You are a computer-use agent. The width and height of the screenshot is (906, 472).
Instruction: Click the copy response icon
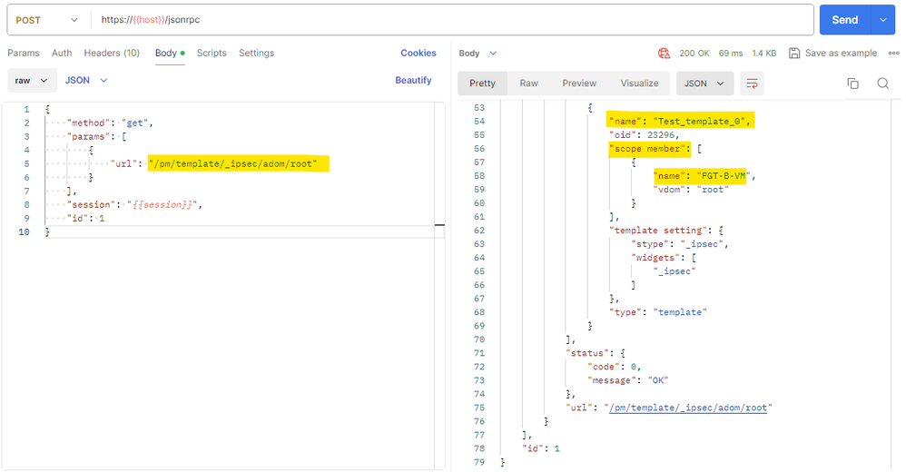pos(852,84)
